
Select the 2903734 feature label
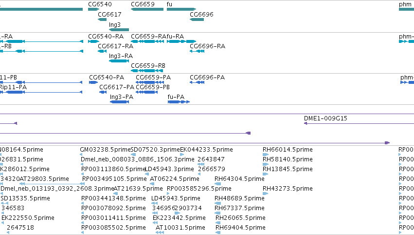[x=188, y=208]
